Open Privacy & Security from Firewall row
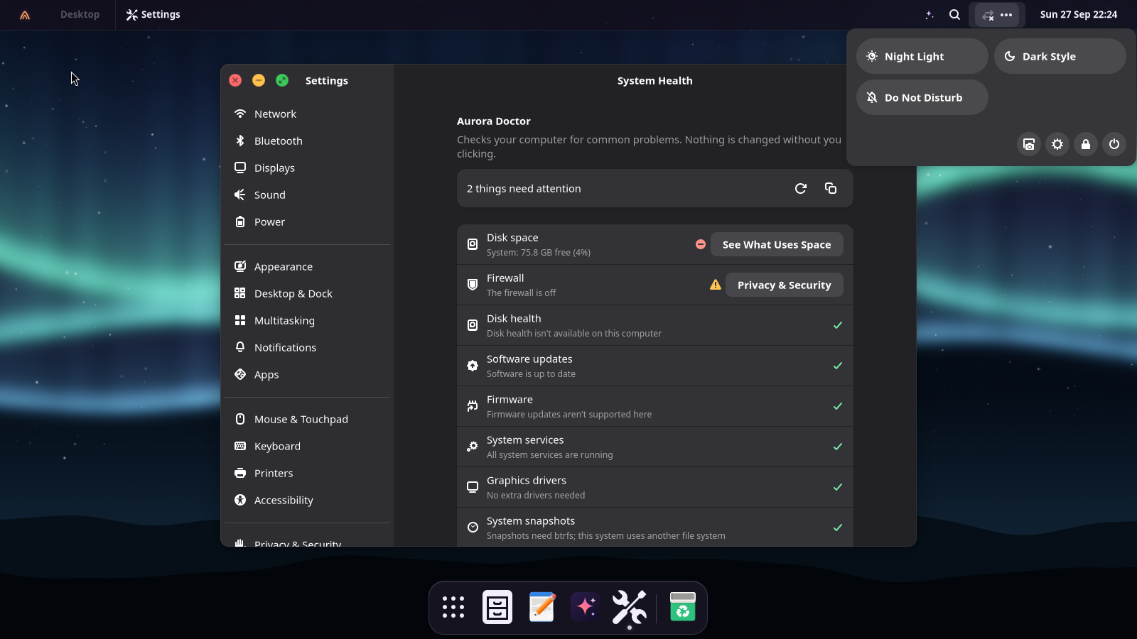Screen dimensions: 1137x639 tap(784, 285)
